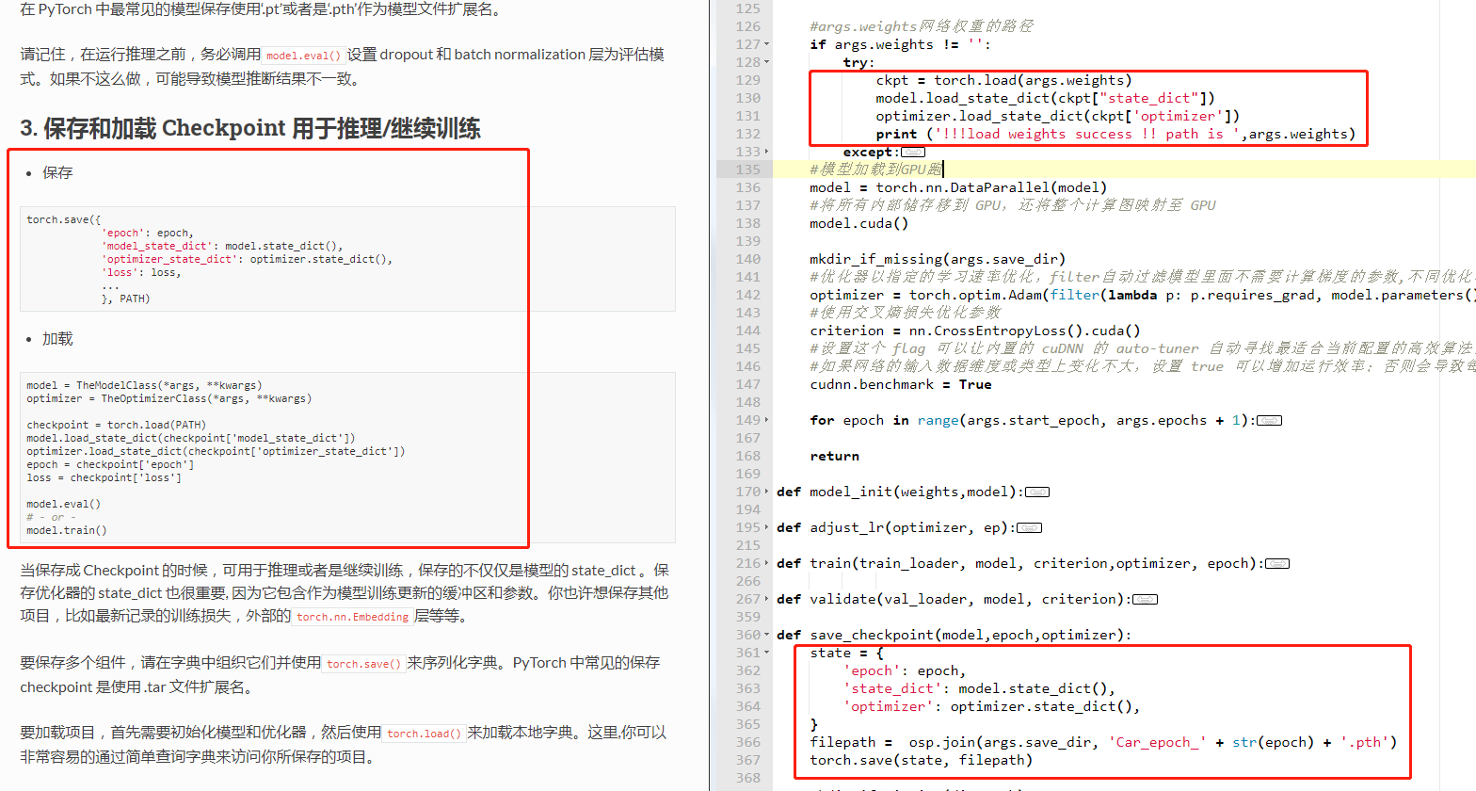
Task: Click folded code marker after 'def adjust_lr(optimizer, ep):'
Action: 1030,527
